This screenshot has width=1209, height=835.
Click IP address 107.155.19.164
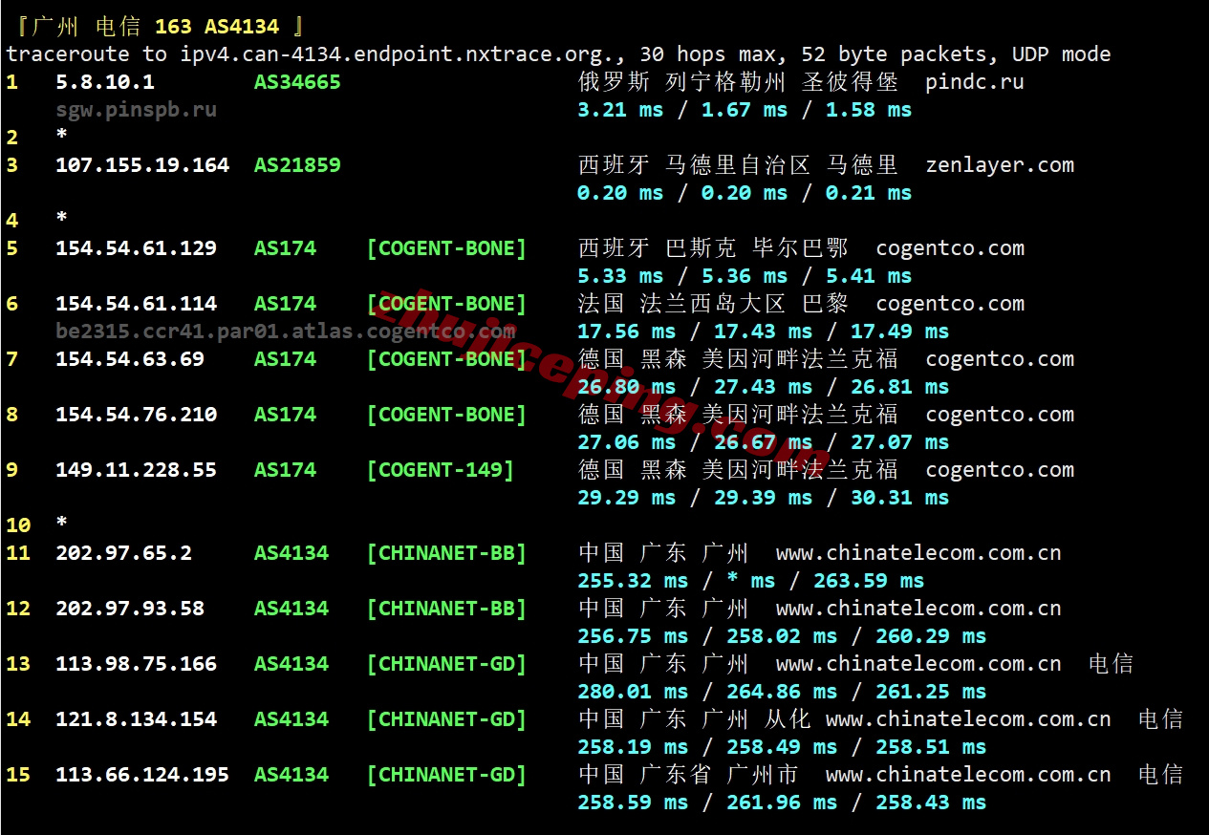point(142,165)
